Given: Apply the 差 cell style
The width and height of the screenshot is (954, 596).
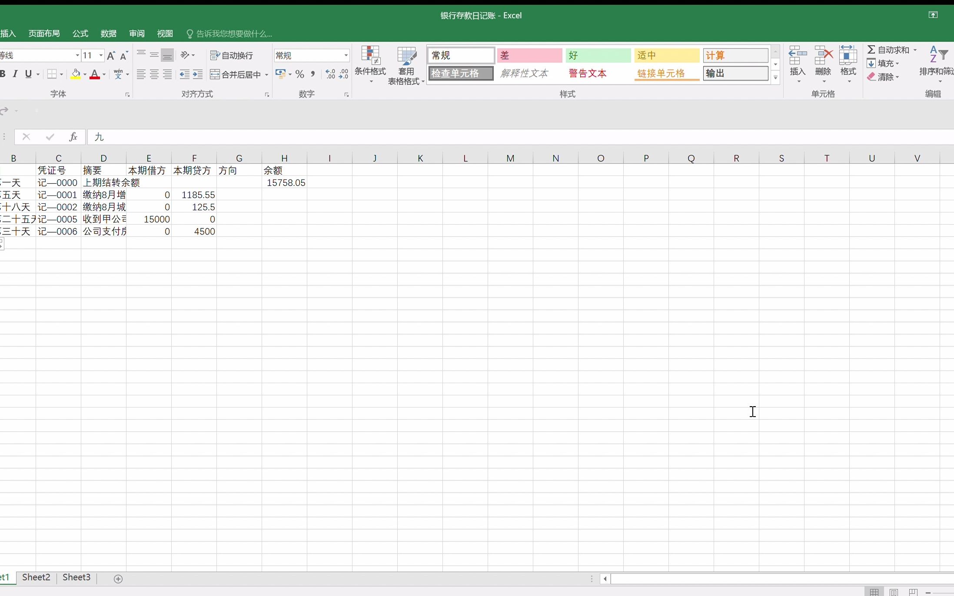Looking at the screenshot, I should pos(529,55).
